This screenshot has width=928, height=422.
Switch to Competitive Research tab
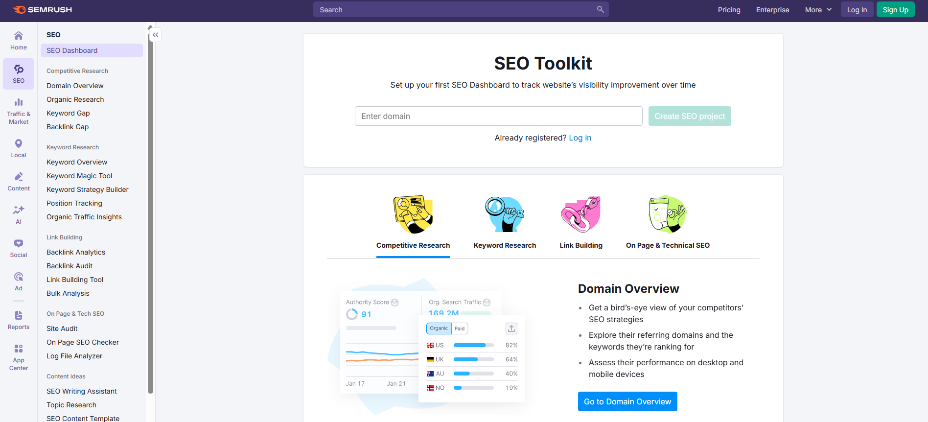413,245
